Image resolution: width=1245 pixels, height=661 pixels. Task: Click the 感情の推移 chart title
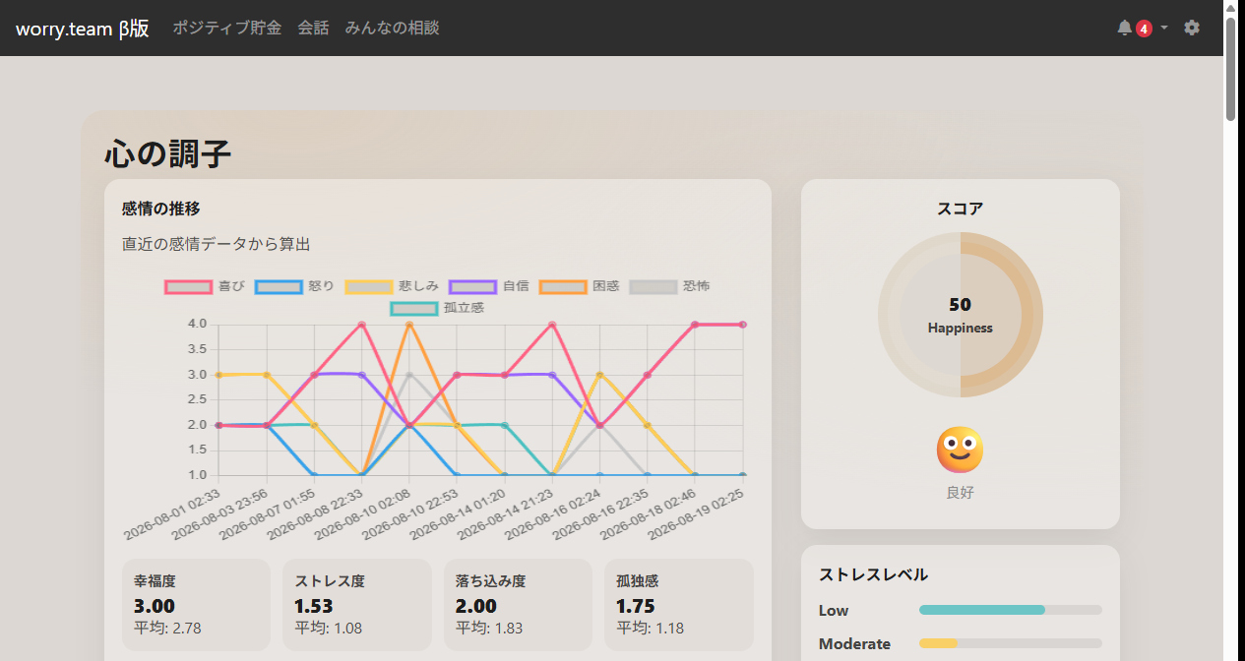tap(161, 209)
